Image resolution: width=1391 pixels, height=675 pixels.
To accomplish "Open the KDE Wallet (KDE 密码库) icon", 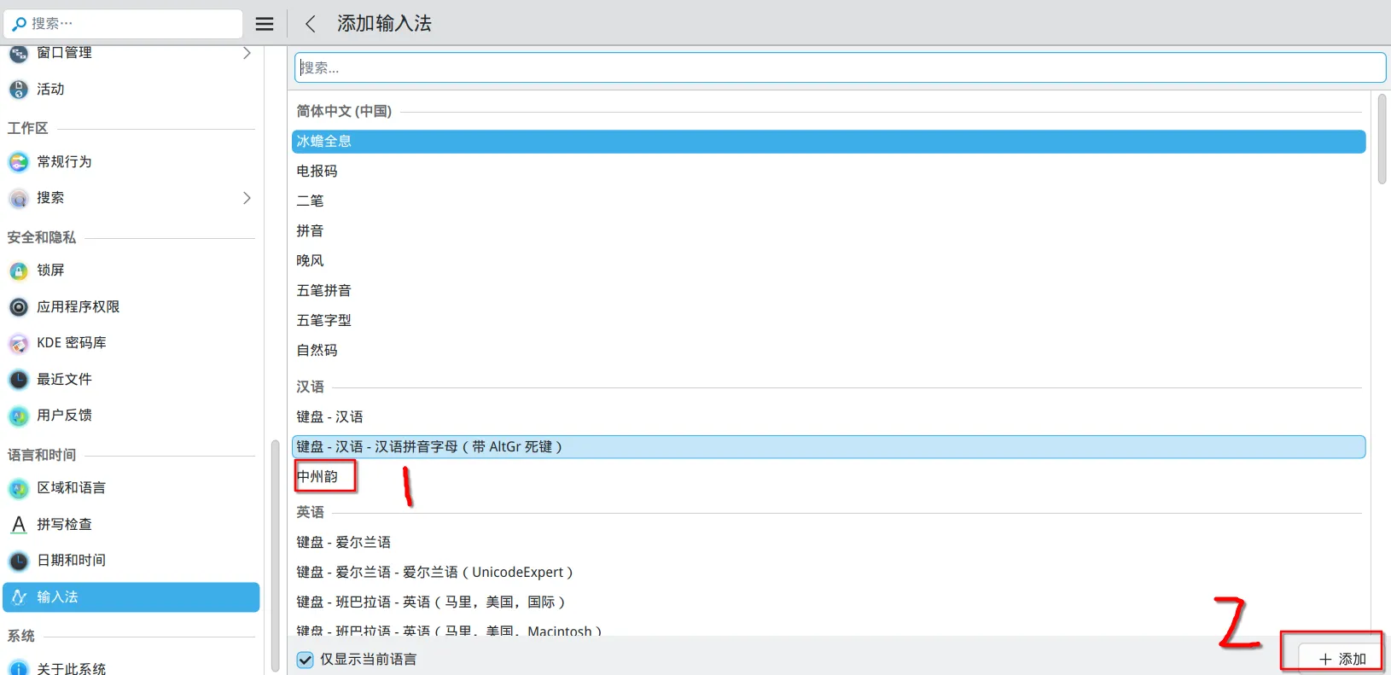I will pos(19,343).
